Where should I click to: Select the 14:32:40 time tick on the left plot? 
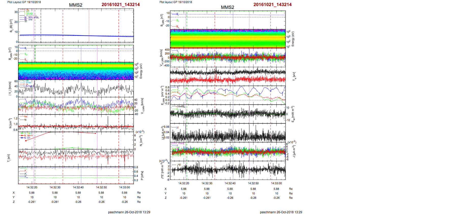coord(78,187)
